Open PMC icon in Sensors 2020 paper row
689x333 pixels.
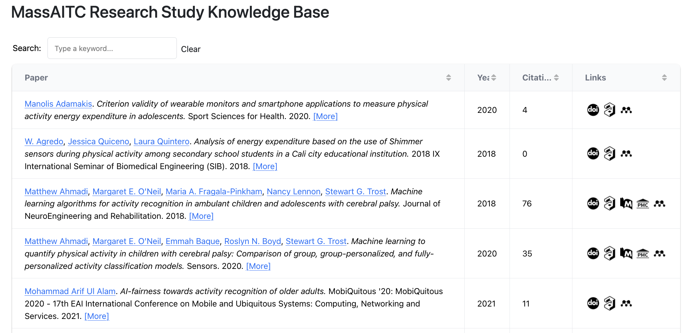pyautogui.click(x=643, y=254)
